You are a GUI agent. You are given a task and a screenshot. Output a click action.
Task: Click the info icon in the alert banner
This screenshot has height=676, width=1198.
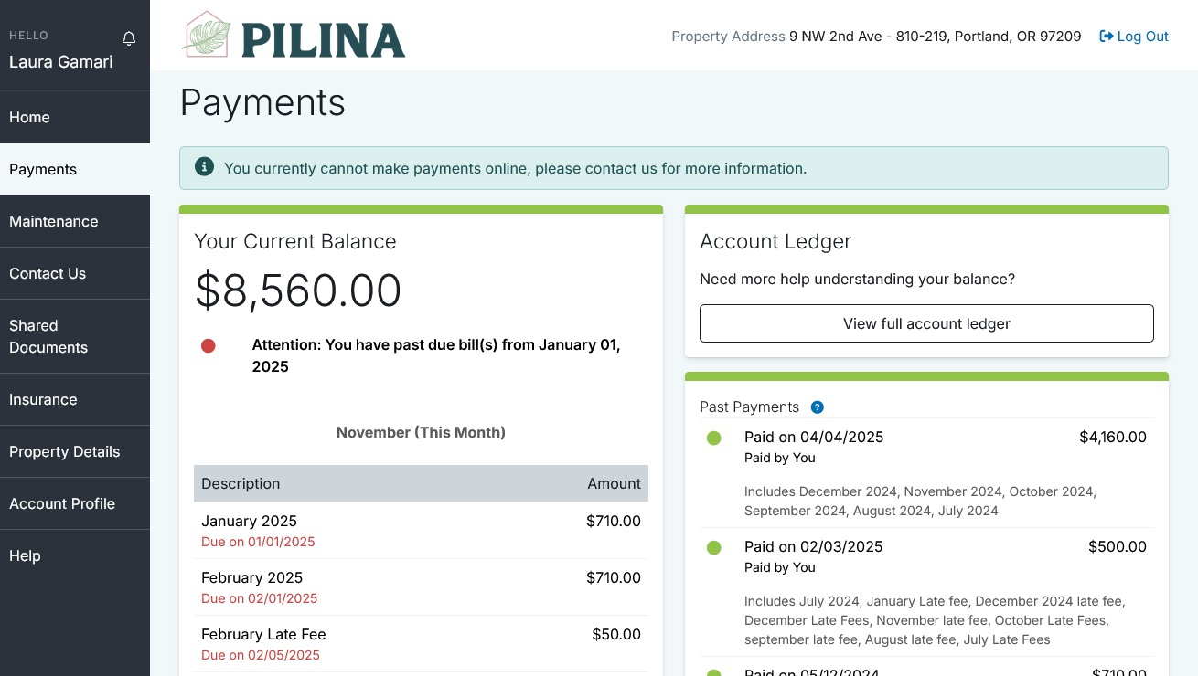pos(205,167)
